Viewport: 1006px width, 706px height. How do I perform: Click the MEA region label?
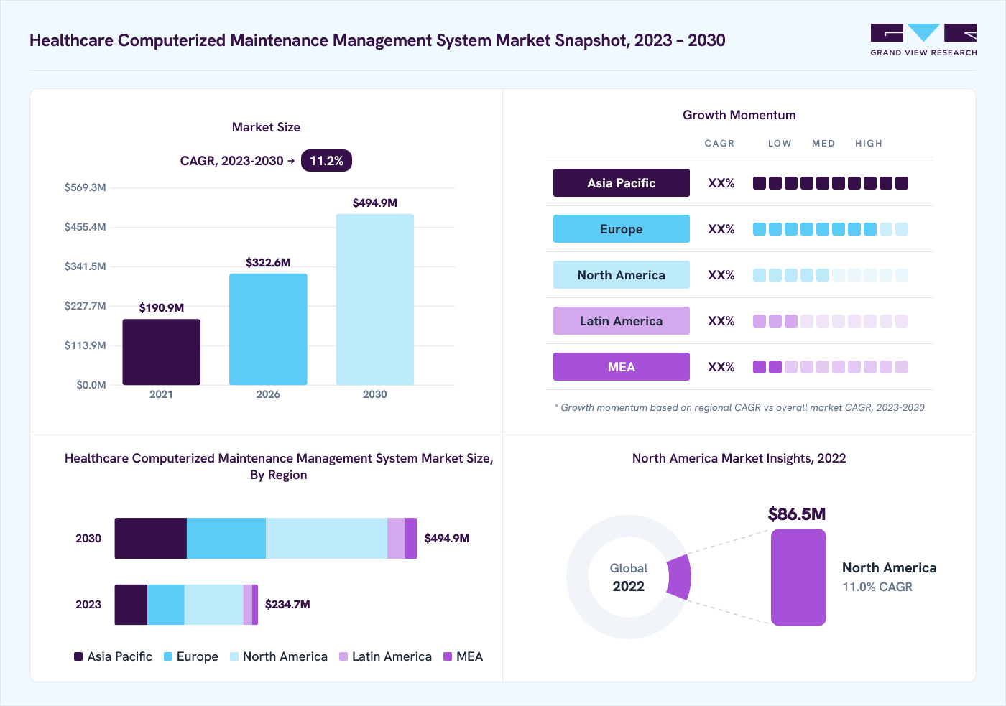tap(622, 367)
